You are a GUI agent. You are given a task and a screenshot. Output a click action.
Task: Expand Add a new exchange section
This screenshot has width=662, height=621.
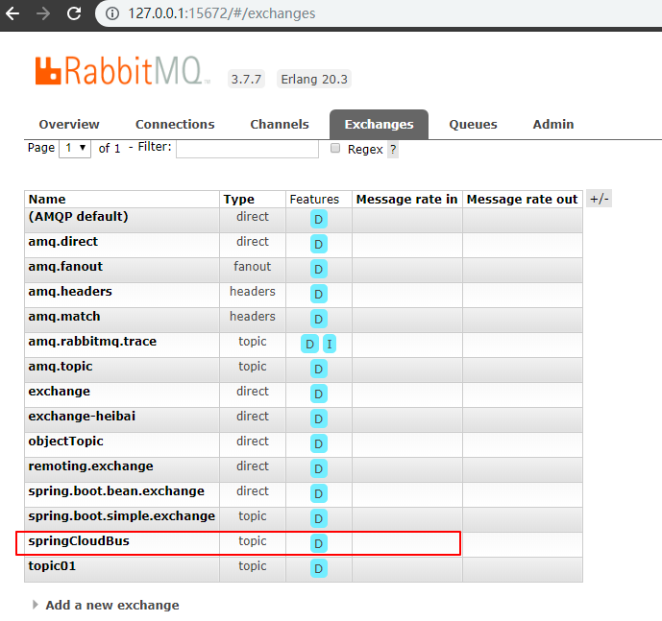click(111, 605)
